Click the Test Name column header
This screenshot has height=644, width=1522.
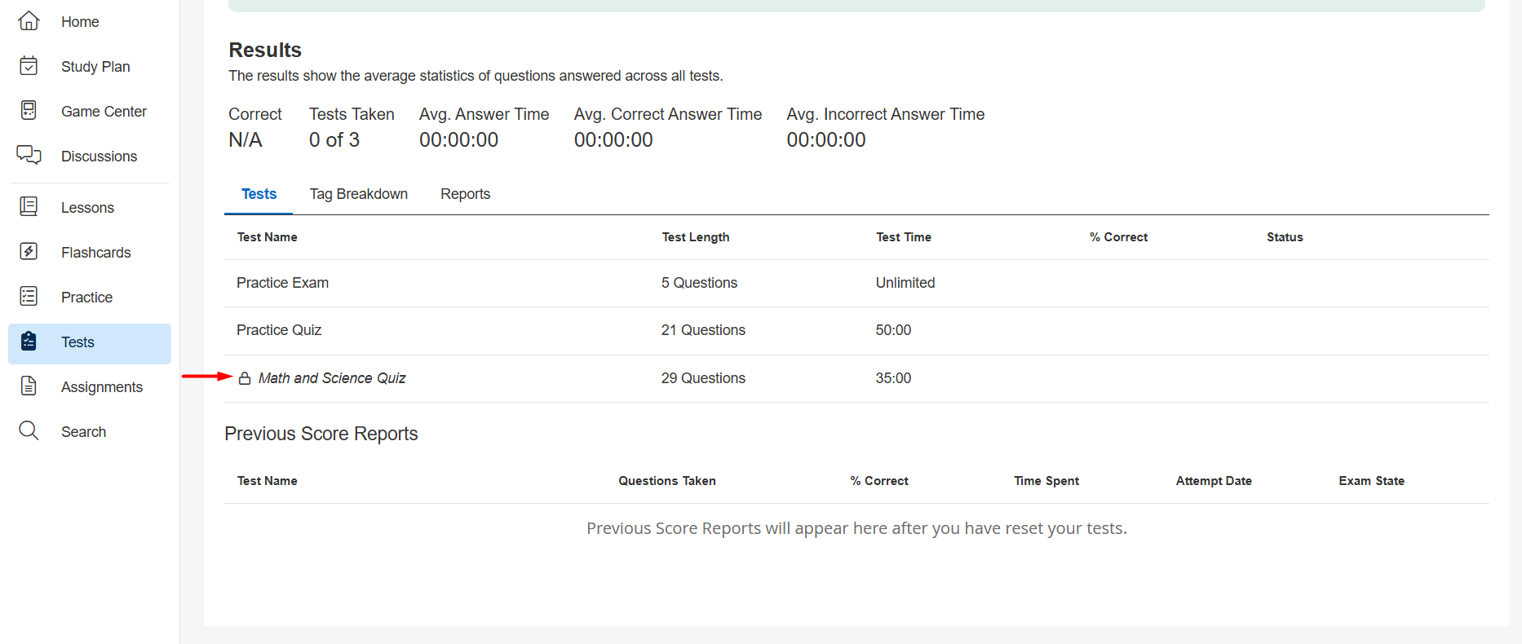pyautogui.click(x=267, y=237)
